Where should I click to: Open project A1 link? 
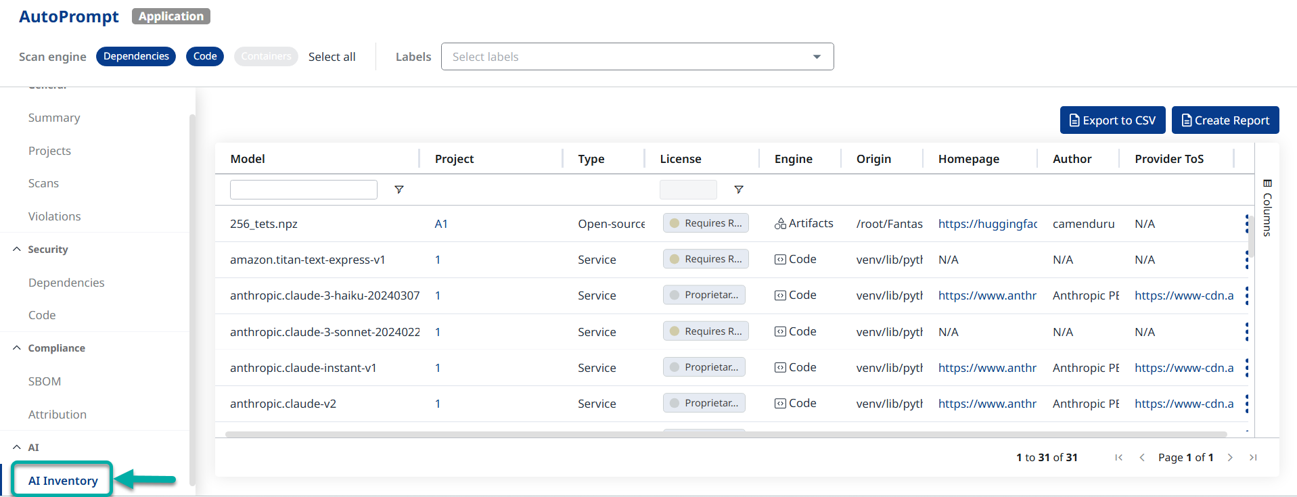pyautogui.click(x=441, y=224)
